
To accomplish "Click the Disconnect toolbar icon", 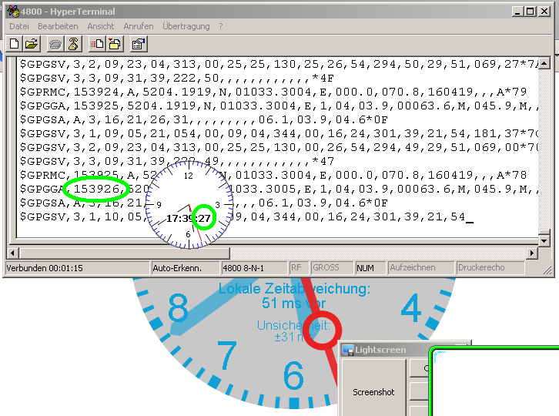I will click(x=73, y=44).
